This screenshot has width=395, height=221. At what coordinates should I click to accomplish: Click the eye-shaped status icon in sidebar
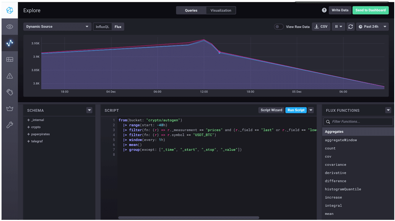10,27
